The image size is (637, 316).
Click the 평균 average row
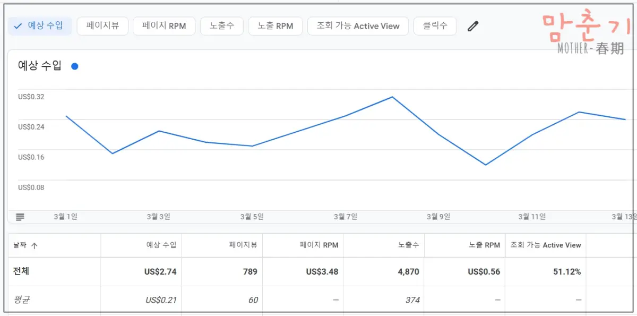pos(22,299)
